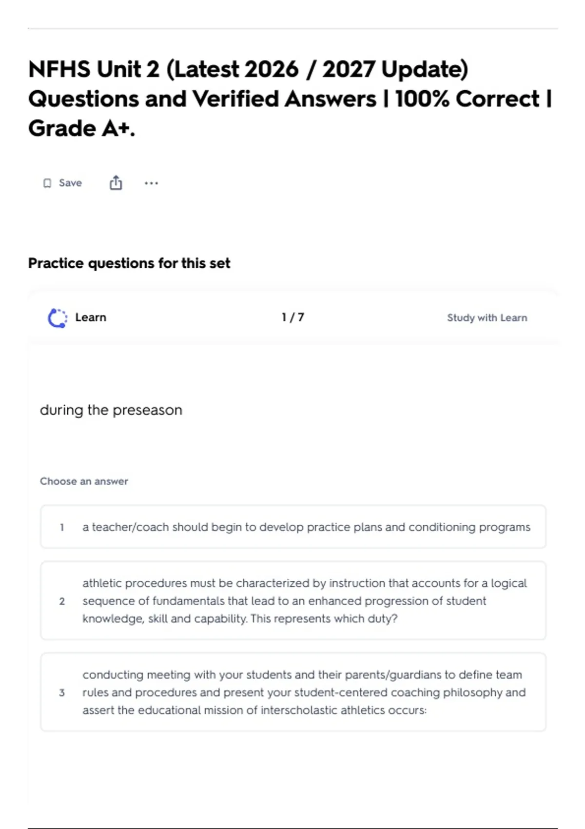Open the three-dot more options menu

pyautogui.click(x=151, y=183)
